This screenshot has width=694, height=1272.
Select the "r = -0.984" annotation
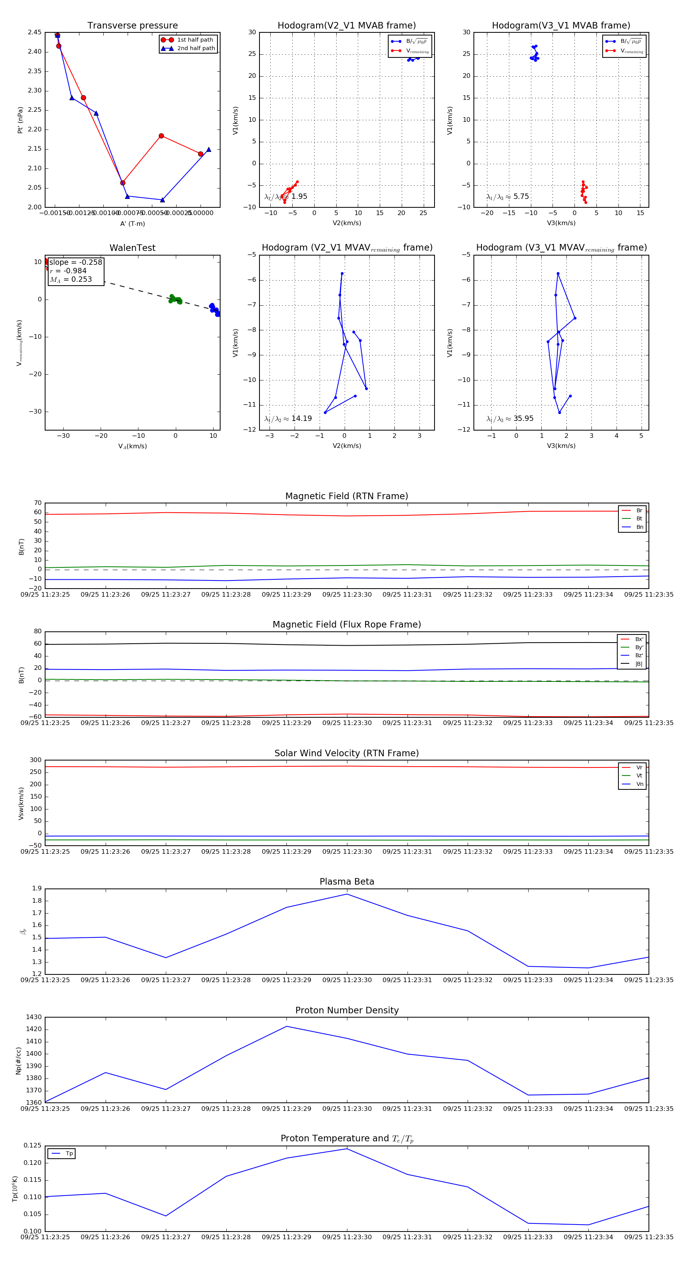(68, 271)
